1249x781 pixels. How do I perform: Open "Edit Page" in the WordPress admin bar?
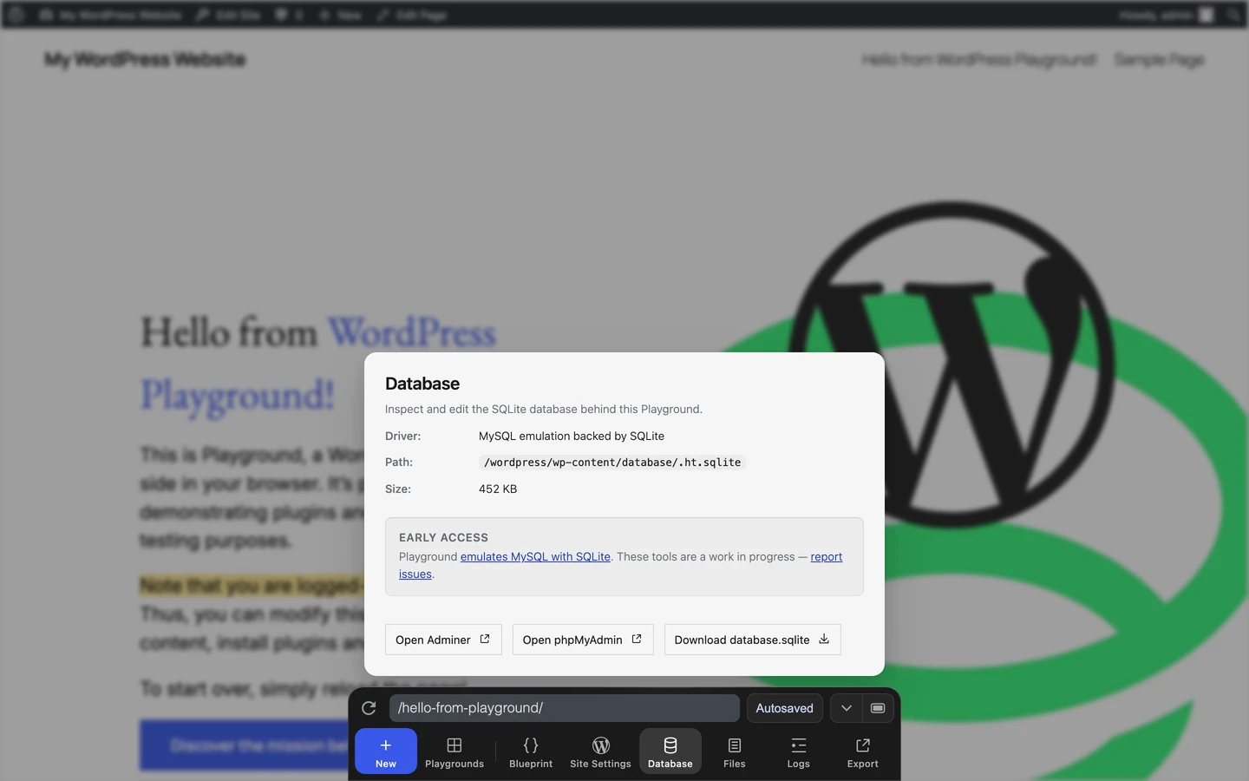[x=412, y=15]
